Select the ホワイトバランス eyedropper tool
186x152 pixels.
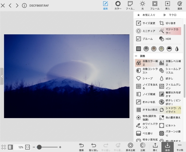click(147, 126)
